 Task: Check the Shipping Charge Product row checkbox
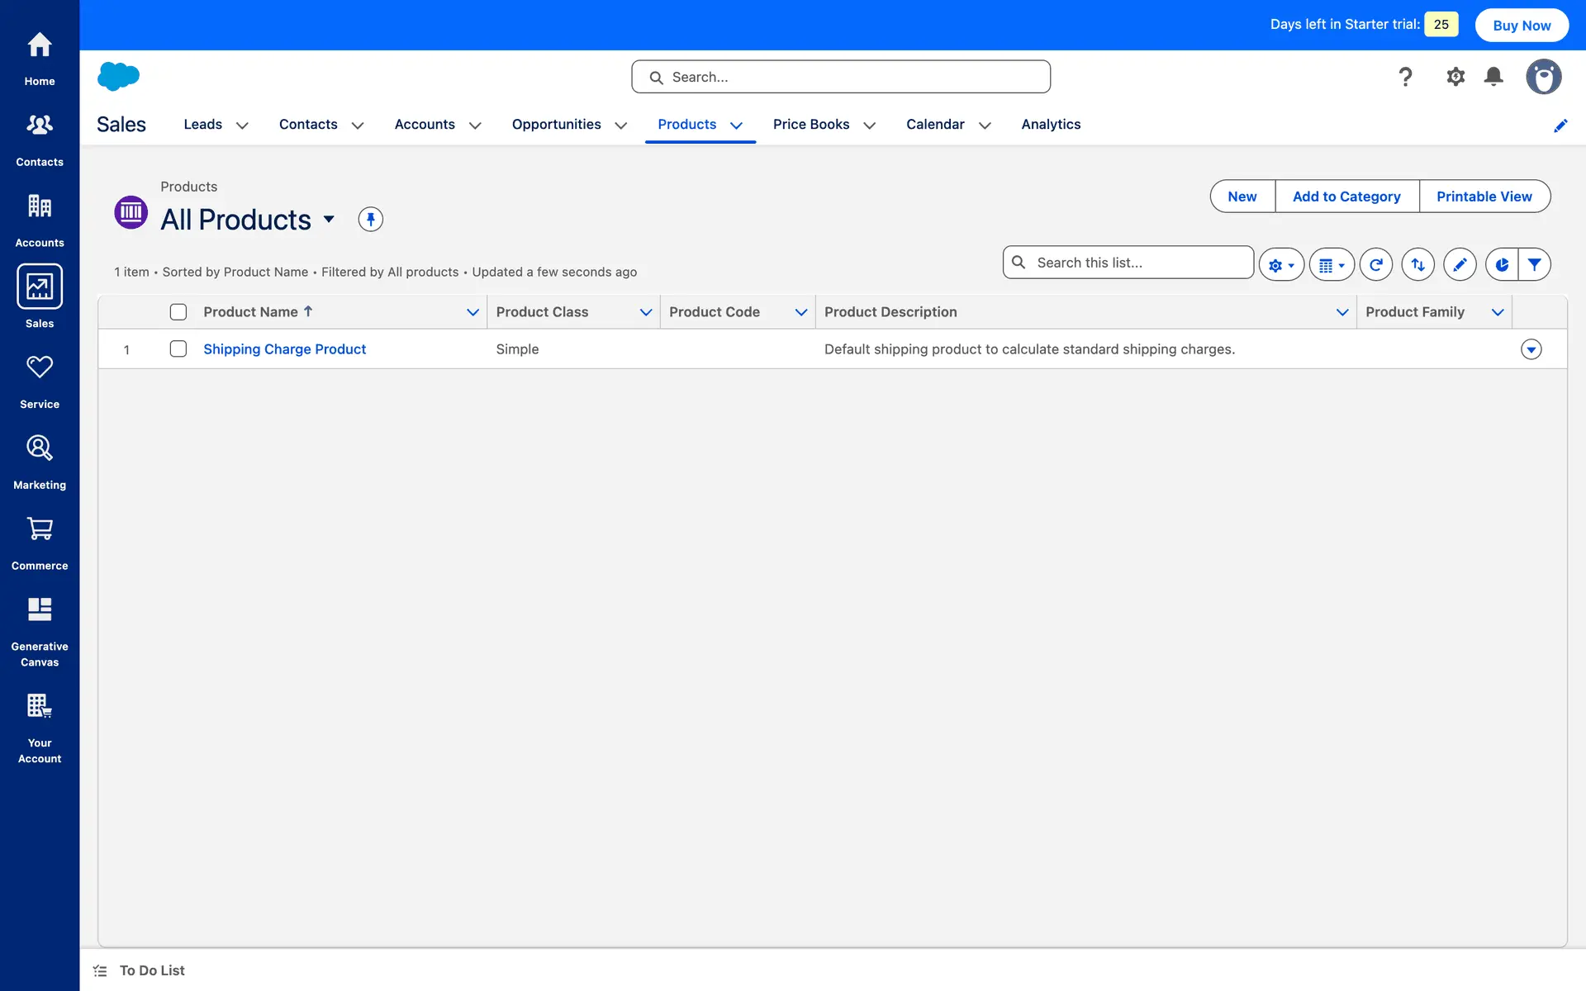(178, 349)
